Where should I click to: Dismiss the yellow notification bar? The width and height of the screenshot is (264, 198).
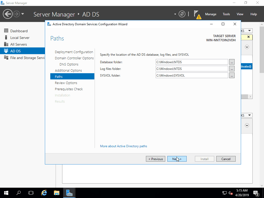pyautogui.click(x=249, y=37)
